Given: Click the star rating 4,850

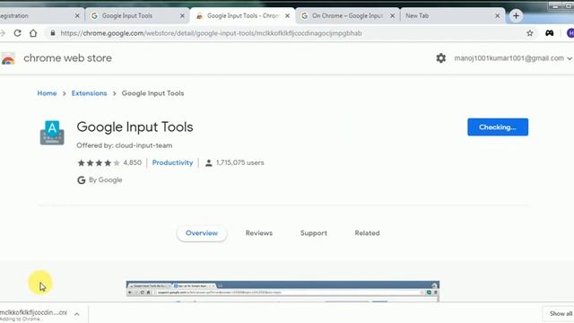Looking at the screenshot, I should pyautogui.click(x=109, y=162).
